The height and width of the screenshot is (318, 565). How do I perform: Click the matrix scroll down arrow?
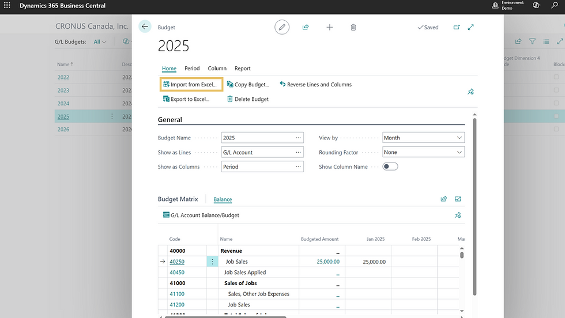coord(462,311)
